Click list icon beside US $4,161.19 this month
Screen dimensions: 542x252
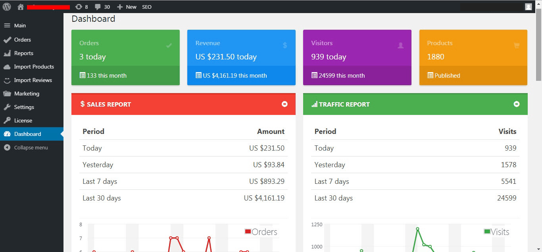[198, 75]
